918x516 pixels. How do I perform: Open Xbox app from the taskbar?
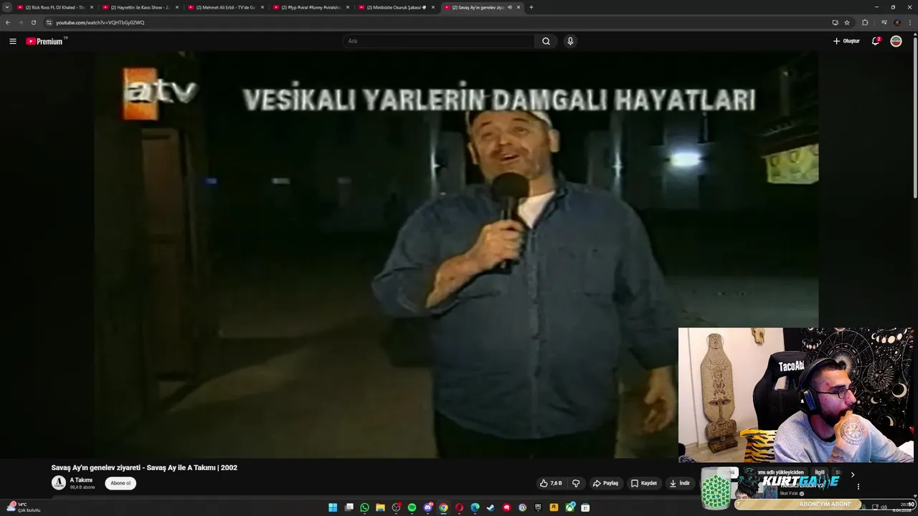point(569,507)
